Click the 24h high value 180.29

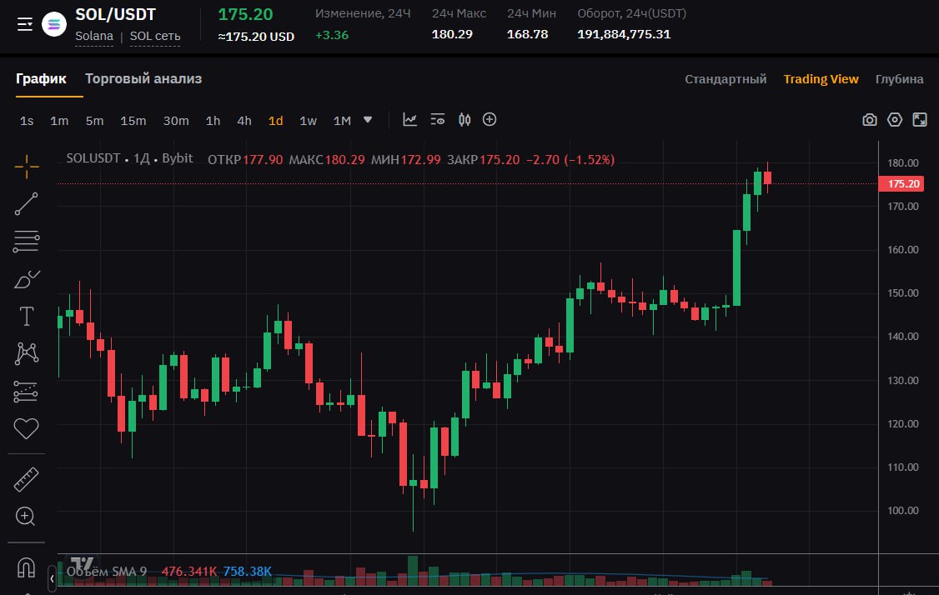pyautogui.click(x=452, y=34)
